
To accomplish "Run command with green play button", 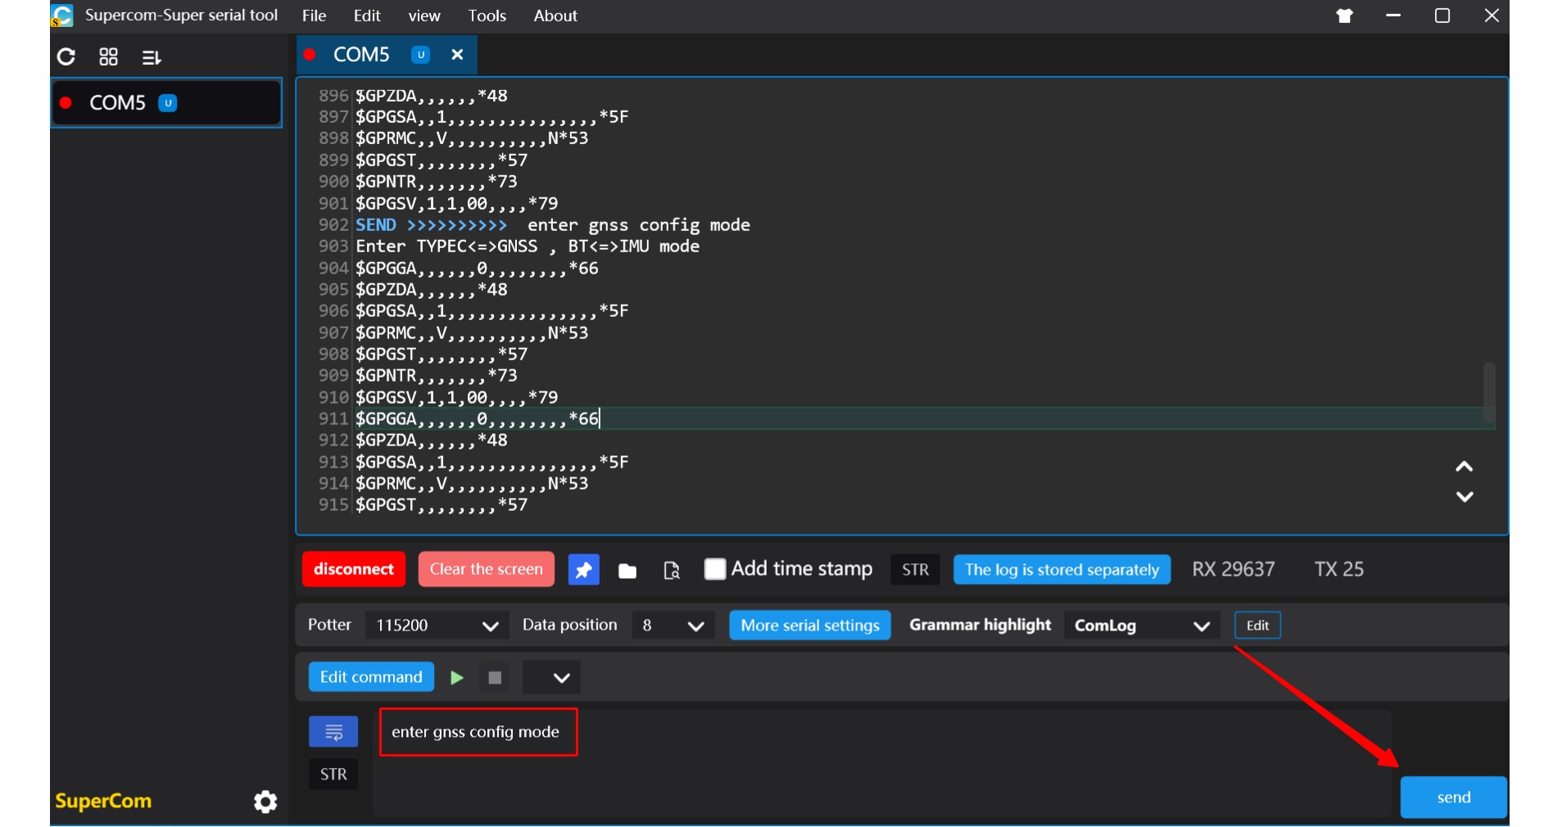I will coord(457,678).
